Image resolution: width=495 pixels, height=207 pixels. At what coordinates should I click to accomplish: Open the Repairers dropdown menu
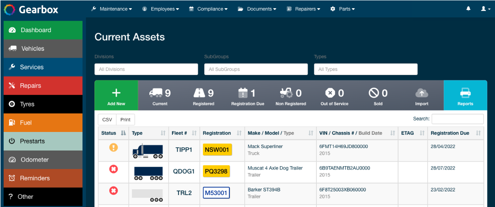click(303, 9)
